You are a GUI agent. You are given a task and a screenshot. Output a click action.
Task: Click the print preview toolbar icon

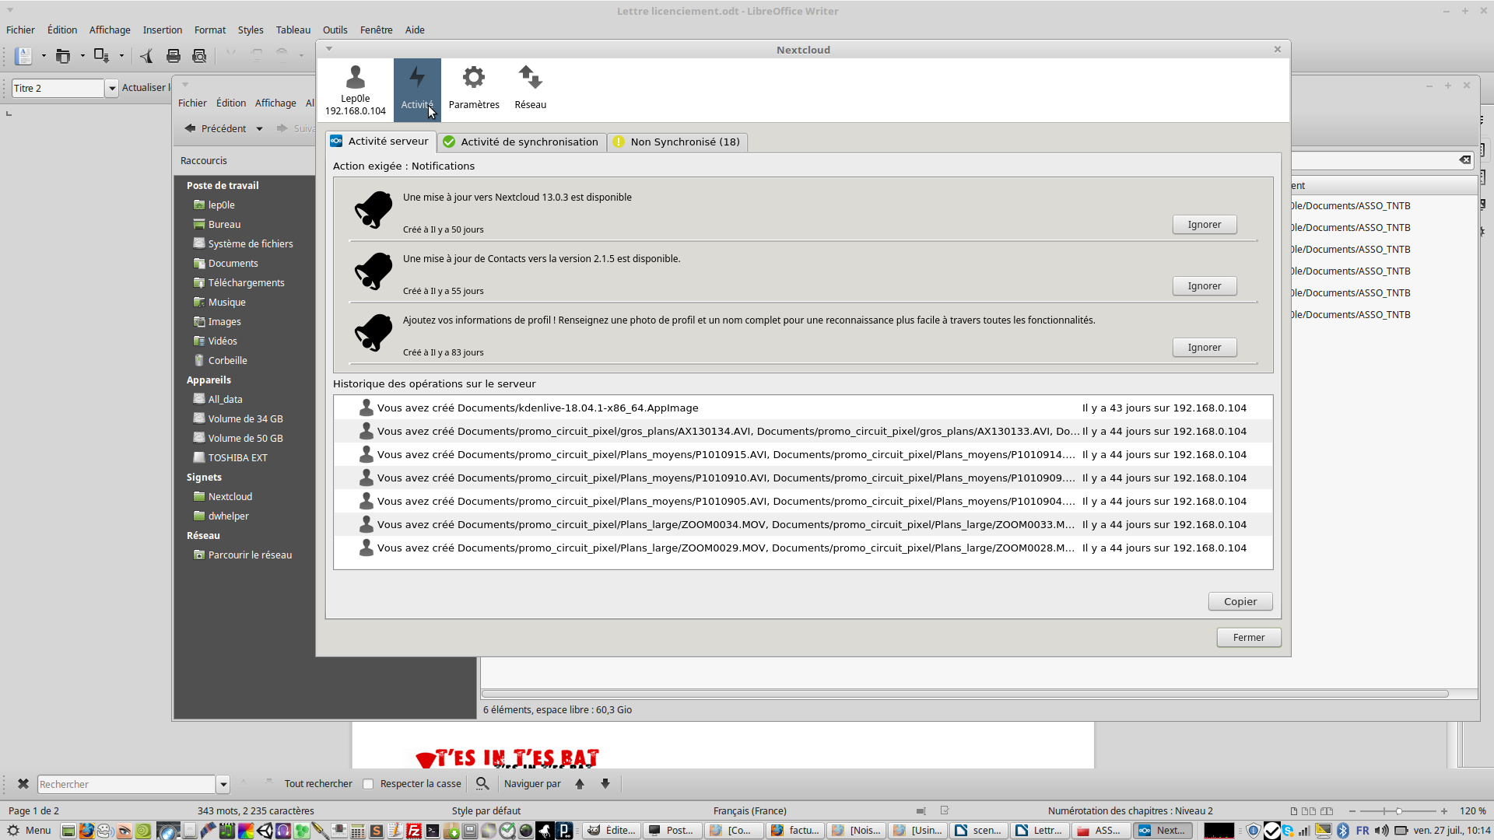pos(199,56)
